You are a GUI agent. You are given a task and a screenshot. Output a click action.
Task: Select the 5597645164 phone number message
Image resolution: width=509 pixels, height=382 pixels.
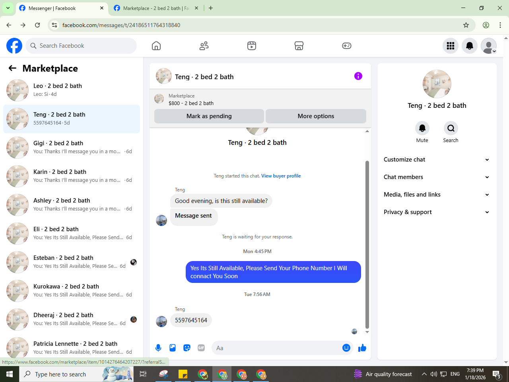point(191,320)
